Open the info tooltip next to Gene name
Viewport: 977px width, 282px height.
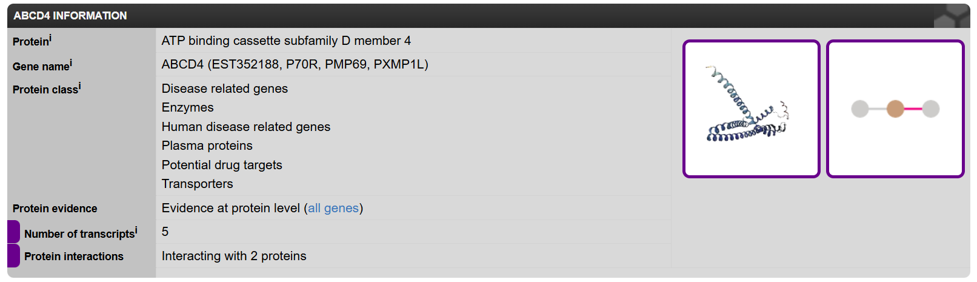pos(71,63)
